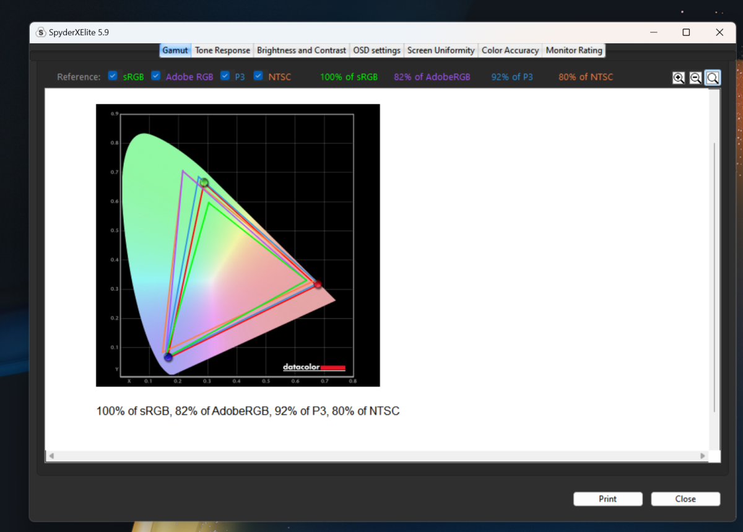Open the Screen Uniformity tab

click(x=441, y=51)
